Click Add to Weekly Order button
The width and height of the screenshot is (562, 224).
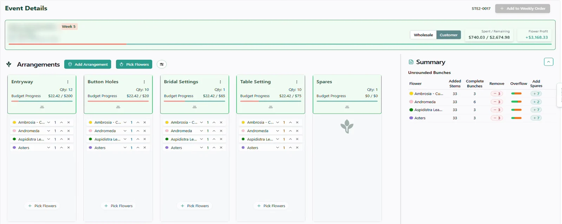point(522,8)
